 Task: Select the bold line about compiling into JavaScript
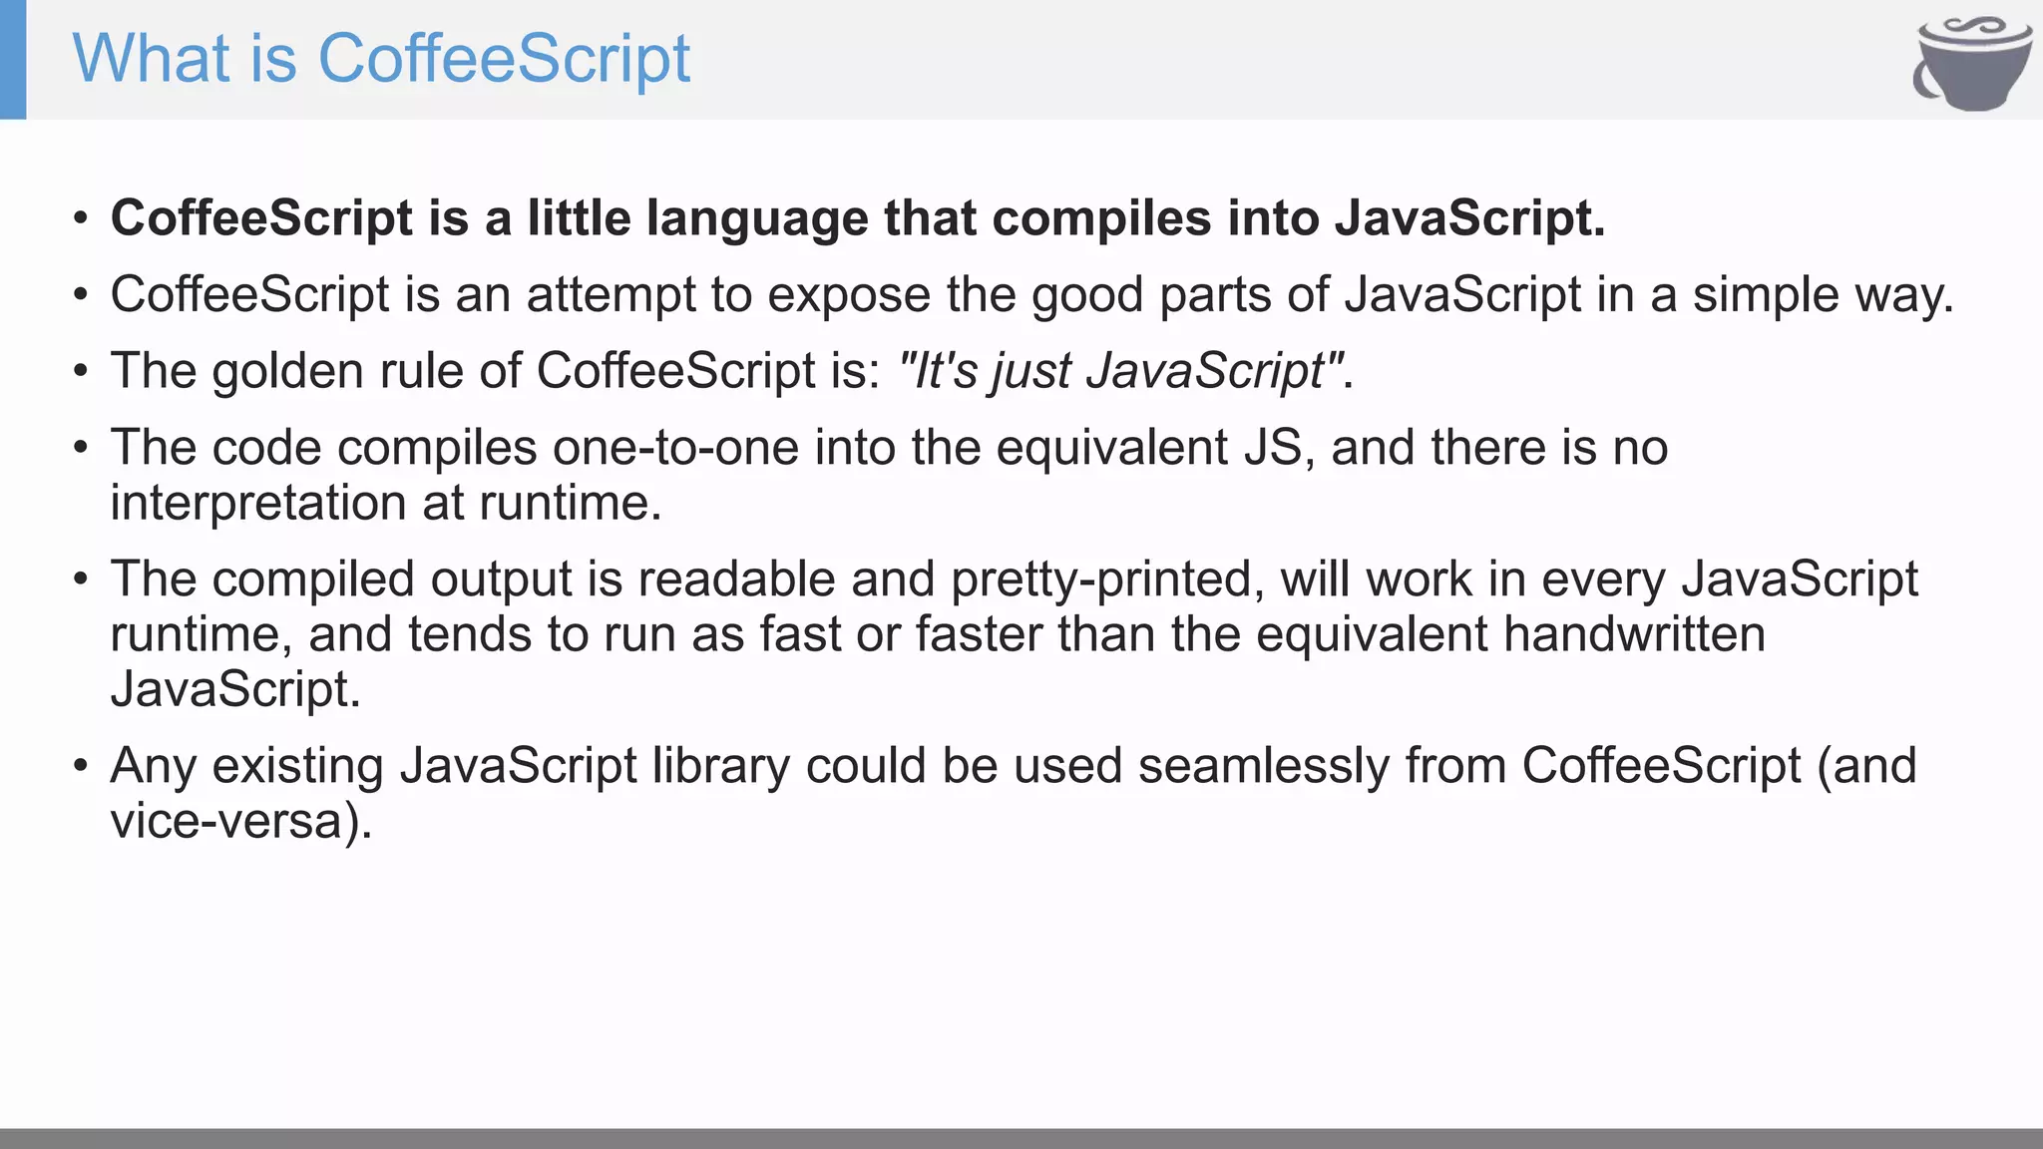coord(858,217)
